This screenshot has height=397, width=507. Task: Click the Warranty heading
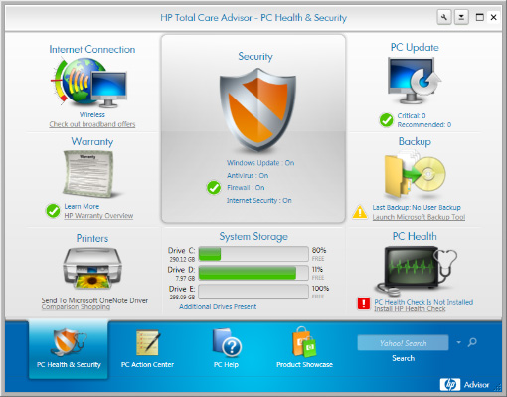point(92,142)
